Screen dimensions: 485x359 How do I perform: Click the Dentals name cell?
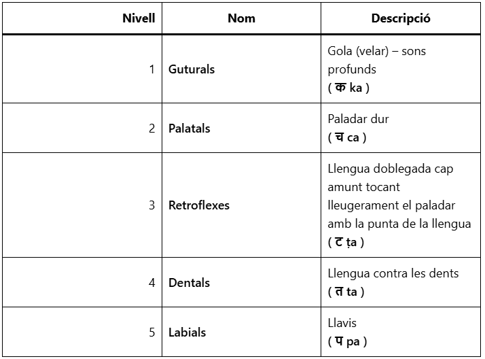[x=189, y=283]
